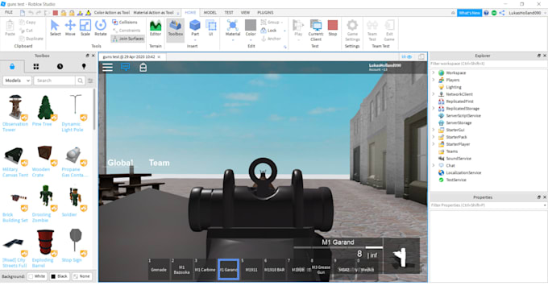
Task: Switch to the MODEL ribbon tab
Action: pyautogui.click(x=210, y=13)
